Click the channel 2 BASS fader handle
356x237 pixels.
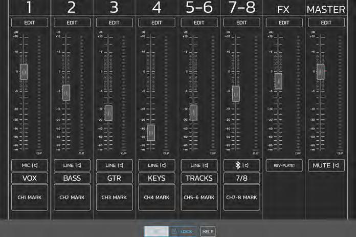66,93
